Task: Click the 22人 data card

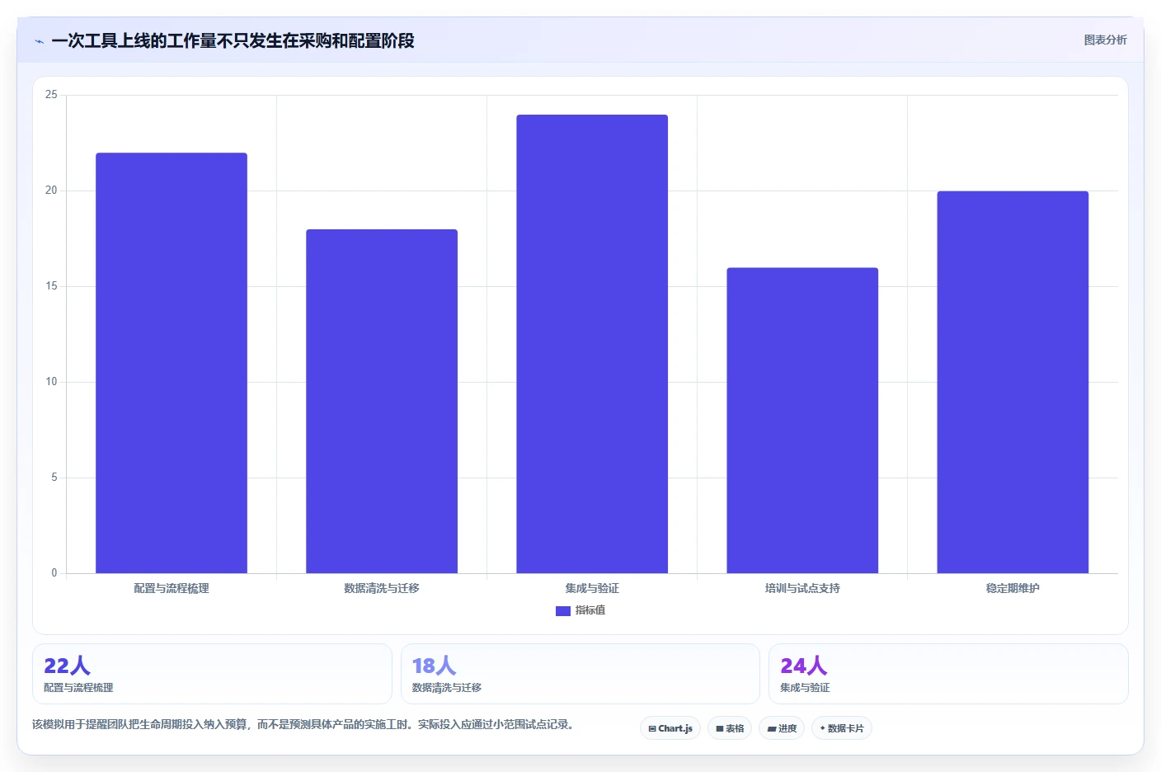Action: 212,674
